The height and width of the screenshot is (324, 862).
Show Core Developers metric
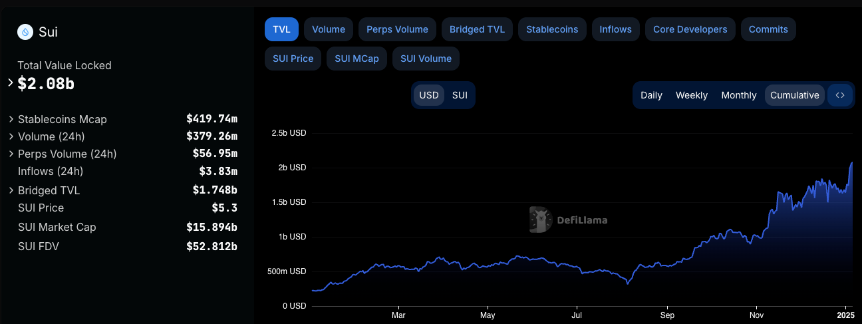coord(690,29)
